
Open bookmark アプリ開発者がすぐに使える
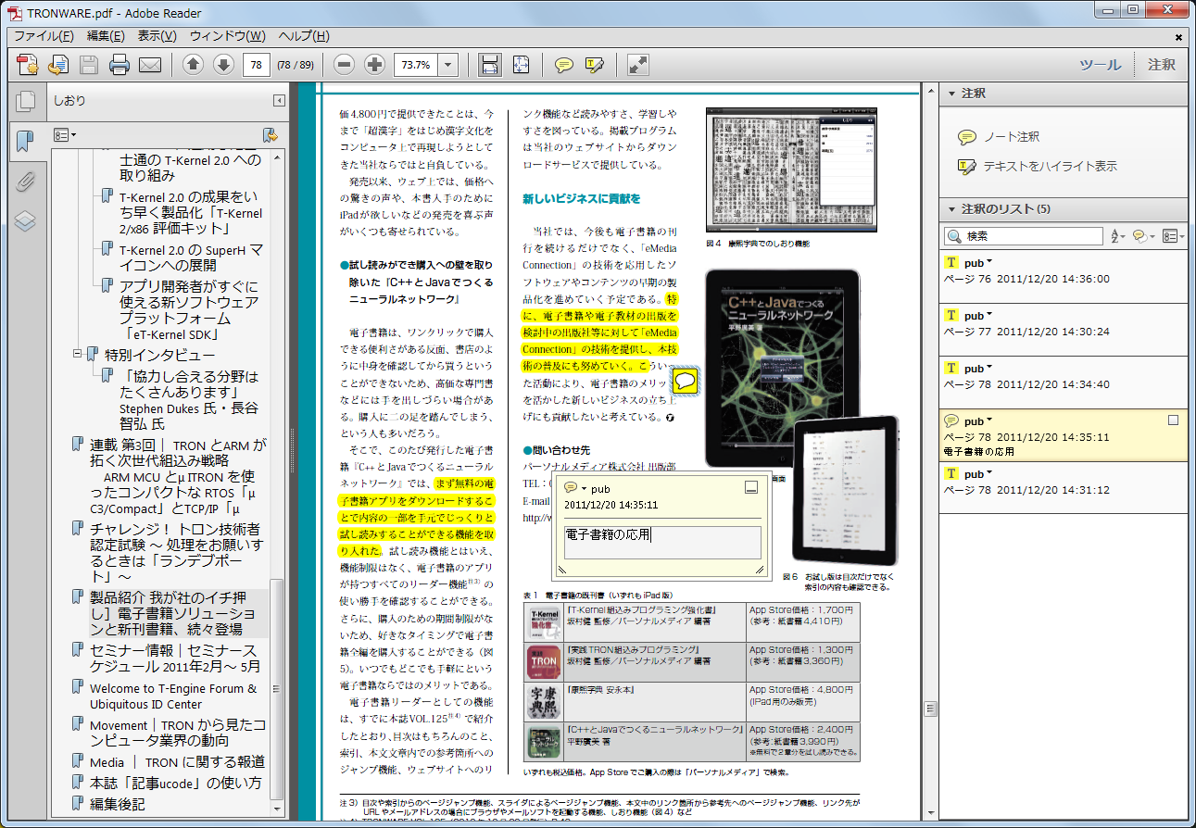[189, 310]
